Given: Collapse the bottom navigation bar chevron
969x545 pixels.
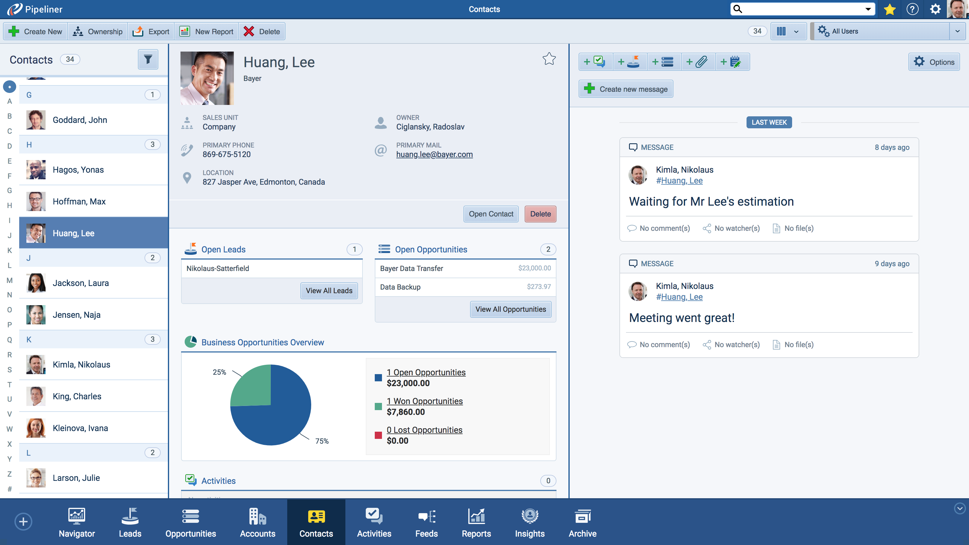Looking at the screenshot, I should click(960, 508).
